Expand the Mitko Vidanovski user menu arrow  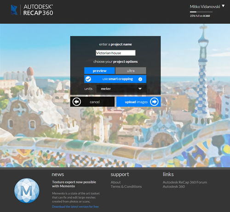tap(223, 6)
